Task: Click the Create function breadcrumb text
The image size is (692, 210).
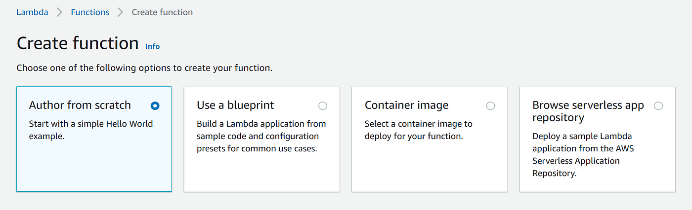Action: tap(162, 12)
